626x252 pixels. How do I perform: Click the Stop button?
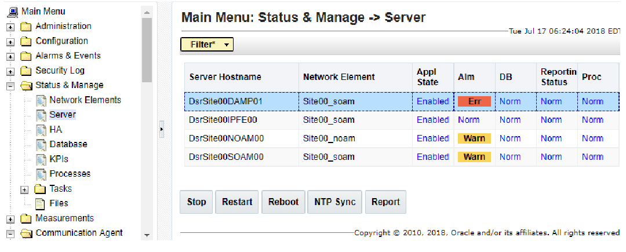(x=196, y=202)
